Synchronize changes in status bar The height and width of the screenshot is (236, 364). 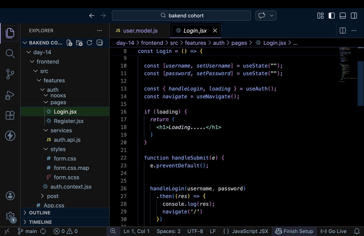pyautogui.click(x=43, y=231)
